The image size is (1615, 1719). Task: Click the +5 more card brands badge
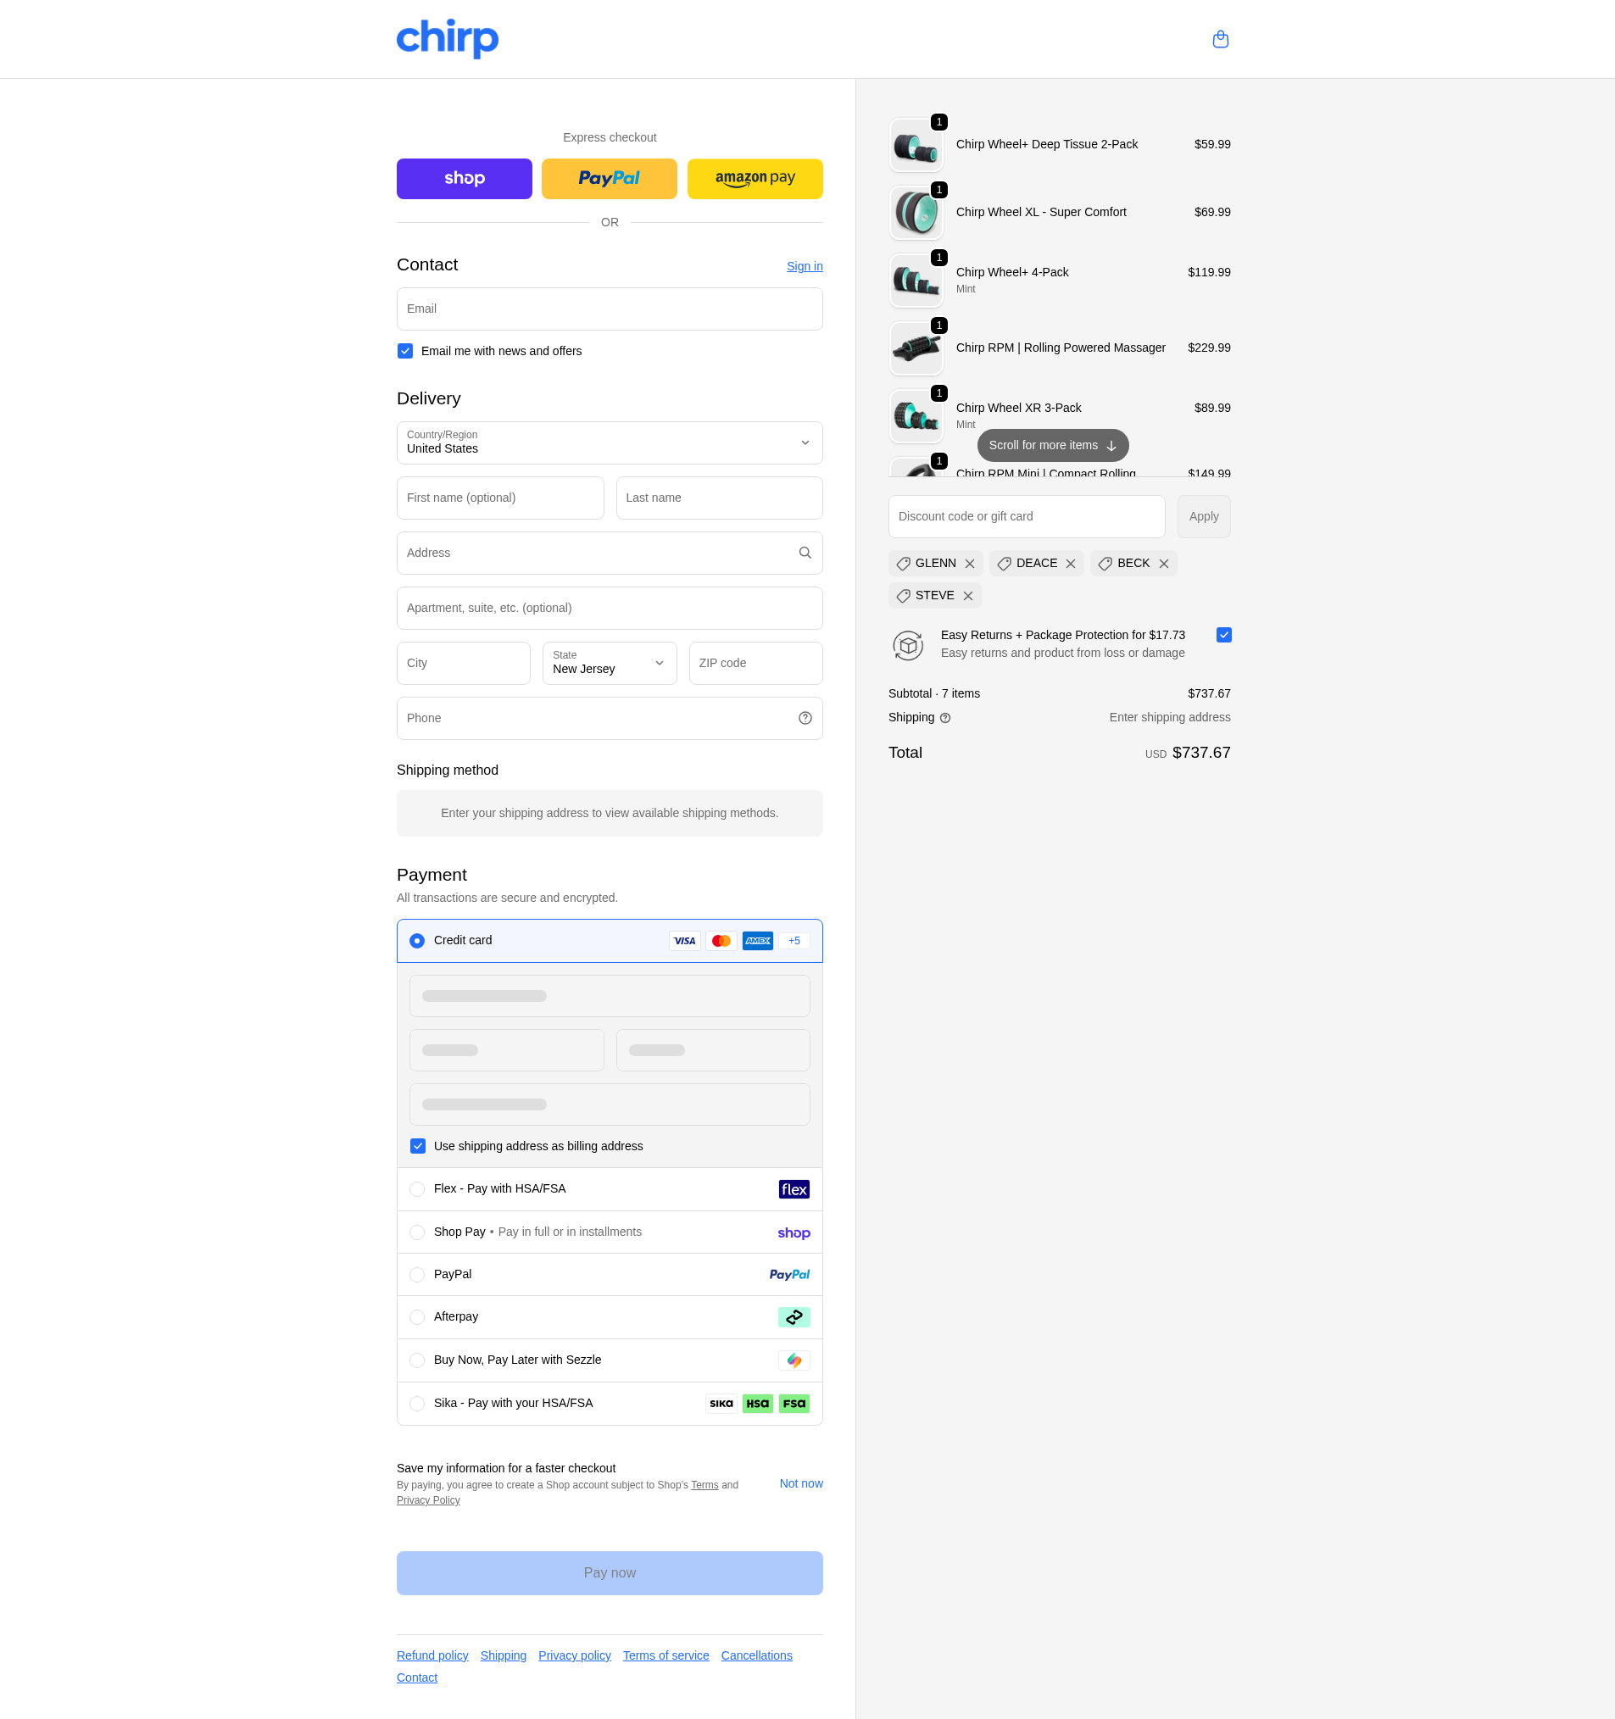pos(794,941)
